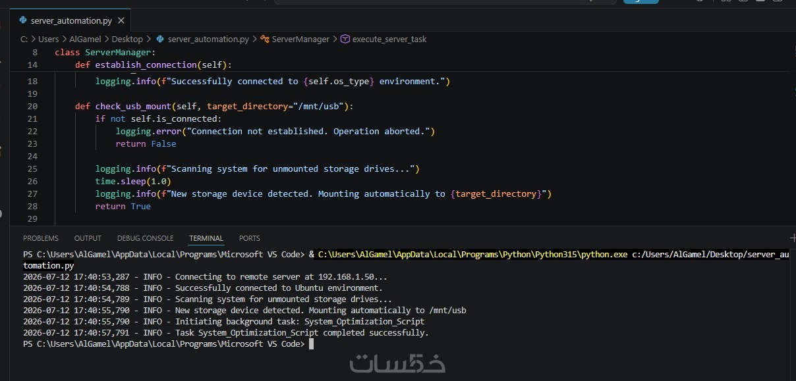Click 'Scanning system for unmounted storage drives...' code string
The width and height of the screenshot is (796, 381).
tap(293, 169)
